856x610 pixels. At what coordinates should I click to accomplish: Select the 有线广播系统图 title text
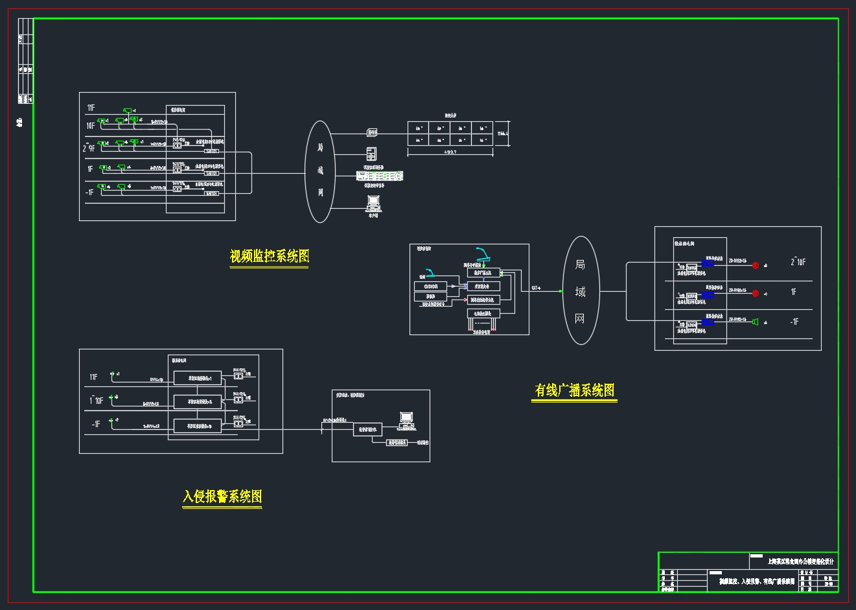point(574,390)
